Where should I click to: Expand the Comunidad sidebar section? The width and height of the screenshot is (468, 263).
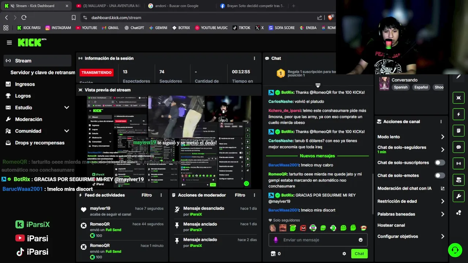pos(67,131)
